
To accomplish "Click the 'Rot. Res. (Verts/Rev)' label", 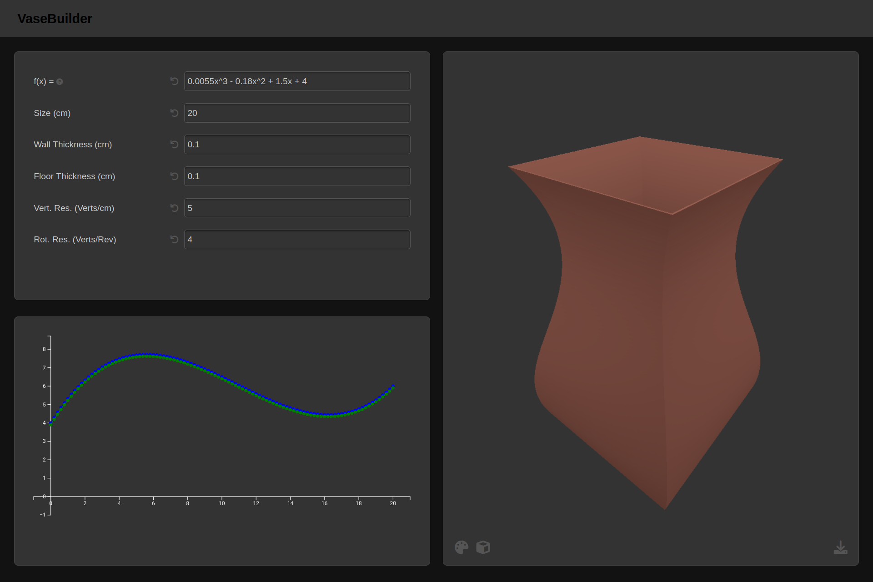I will tap(75, 239).
